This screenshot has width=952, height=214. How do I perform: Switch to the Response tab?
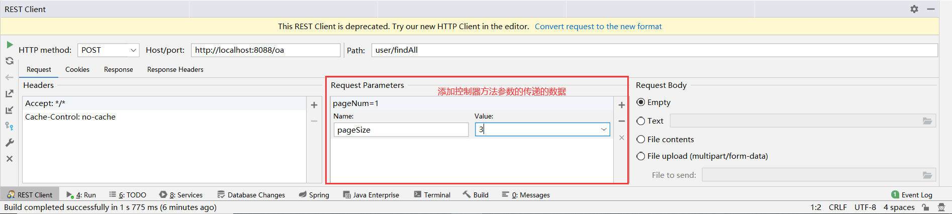click(x=119, y=70)
